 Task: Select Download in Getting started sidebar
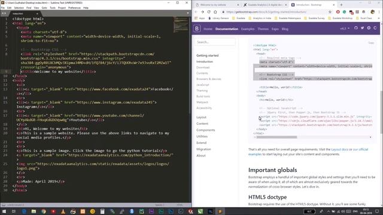(203, 67)
